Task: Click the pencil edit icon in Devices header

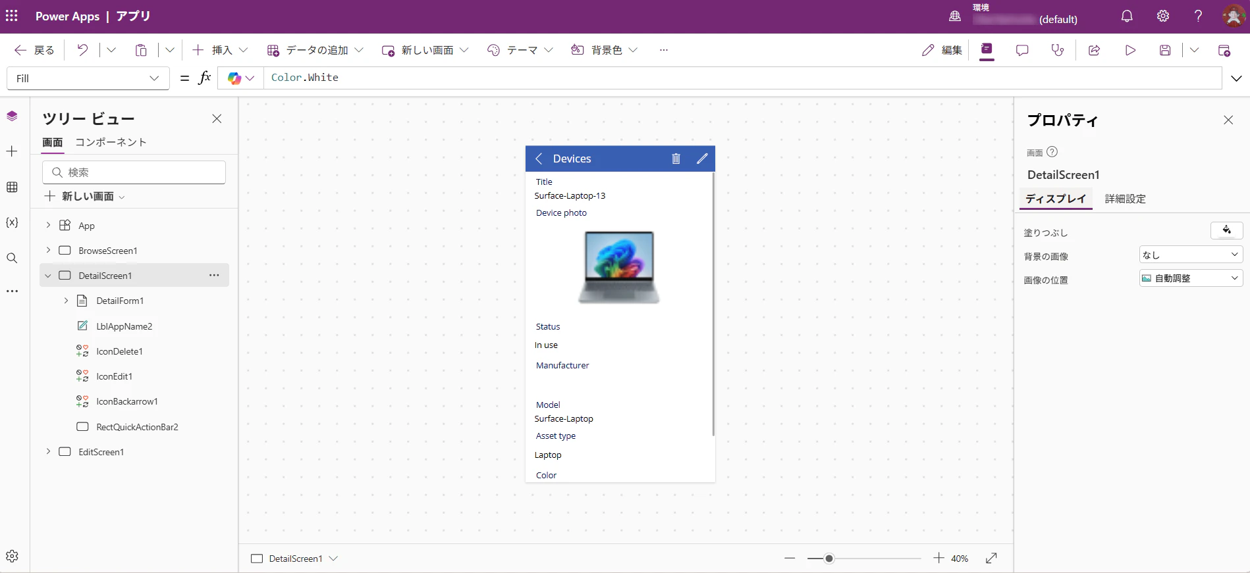Action: click(702, 159)
